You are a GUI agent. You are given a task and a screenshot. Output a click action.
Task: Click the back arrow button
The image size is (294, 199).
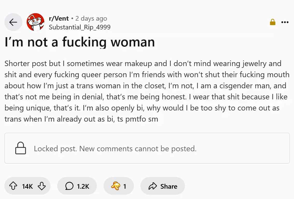[13, 22]
